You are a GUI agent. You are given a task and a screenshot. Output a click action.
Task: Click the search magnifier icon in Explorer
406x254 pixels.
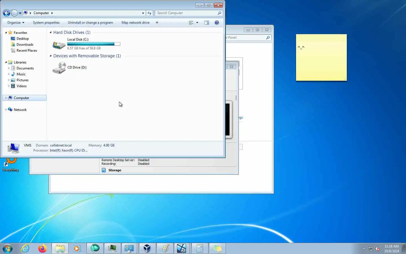tap(219, 13)
